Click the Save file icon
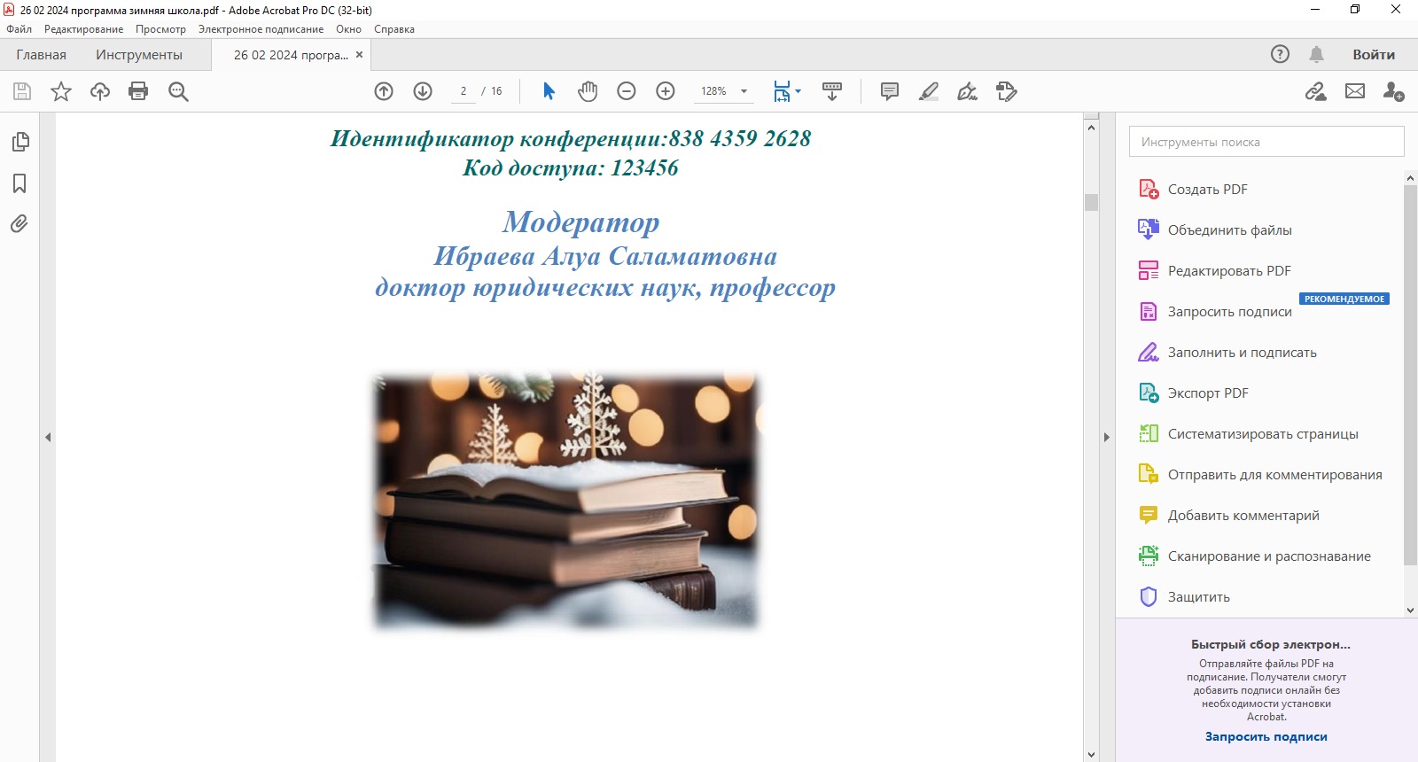The height and width of the screenshot is (762, 1418). [22, 91]
